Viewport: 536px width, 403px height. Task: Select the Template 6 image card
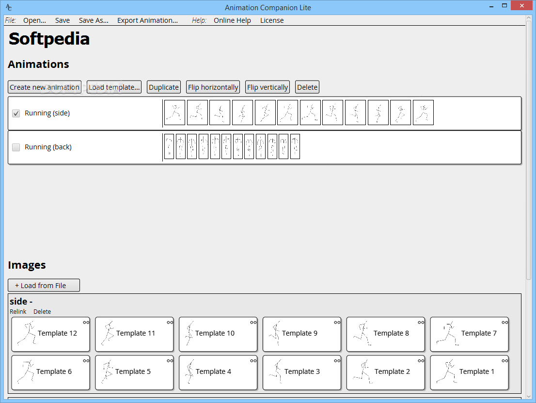[x=50, y=372]
